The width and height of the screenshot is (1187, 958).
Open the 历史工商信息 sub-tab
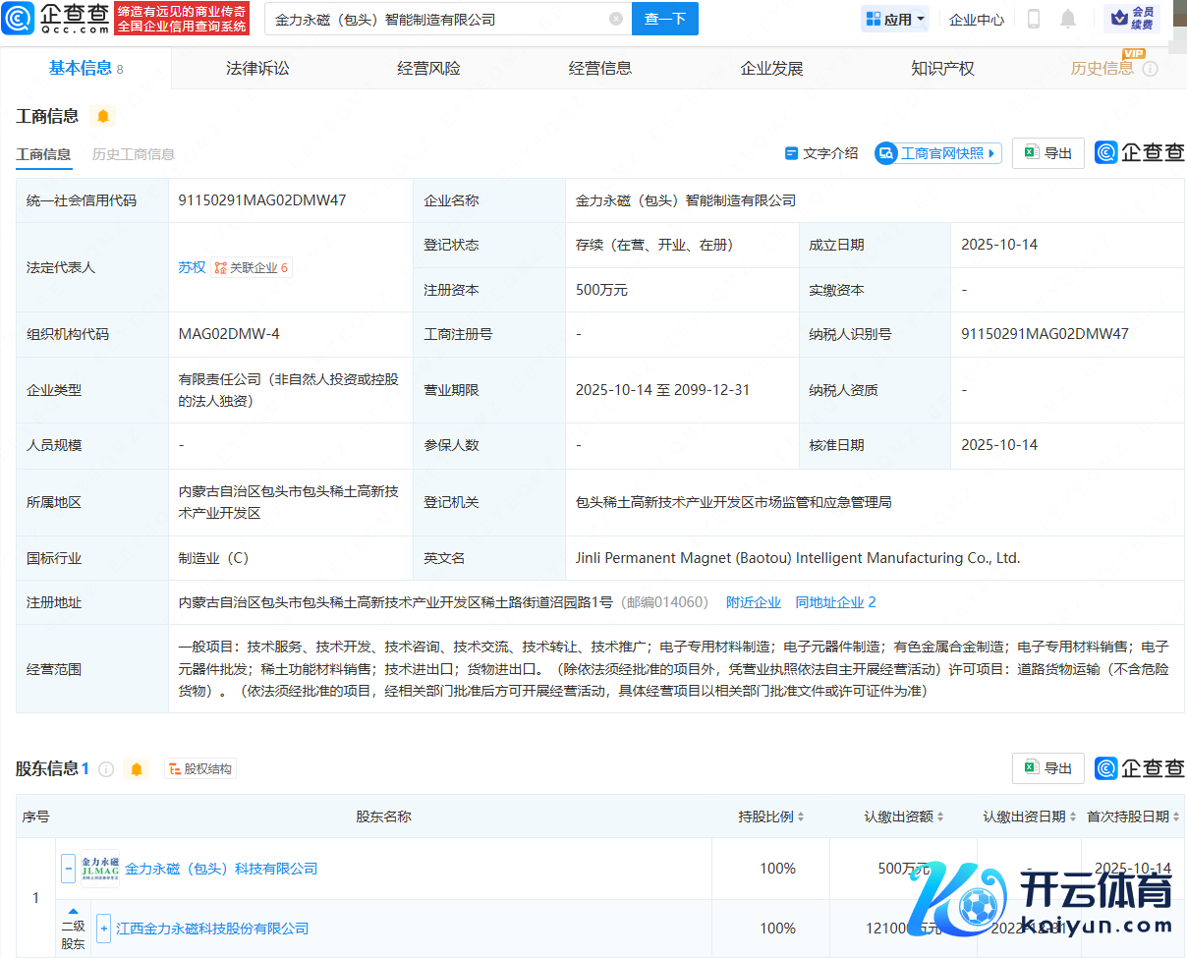[x=134, y=154]
